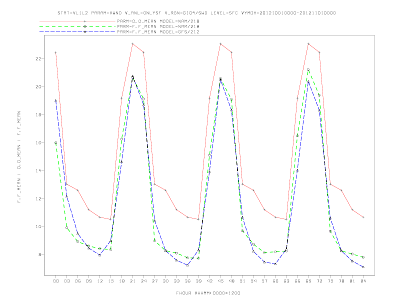Click x-axis forecast hour label 33

176,281
